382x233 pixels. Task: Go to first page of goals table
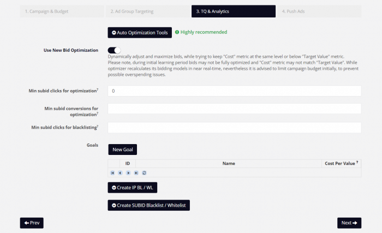pyautogui.click(x=112, y=173)
